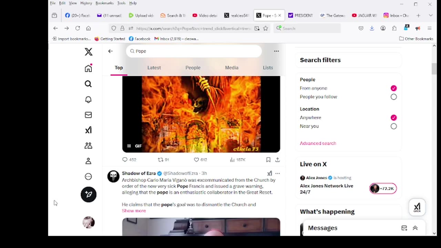Click the Pope search field

pyautogui.click(x=194, y=51)
